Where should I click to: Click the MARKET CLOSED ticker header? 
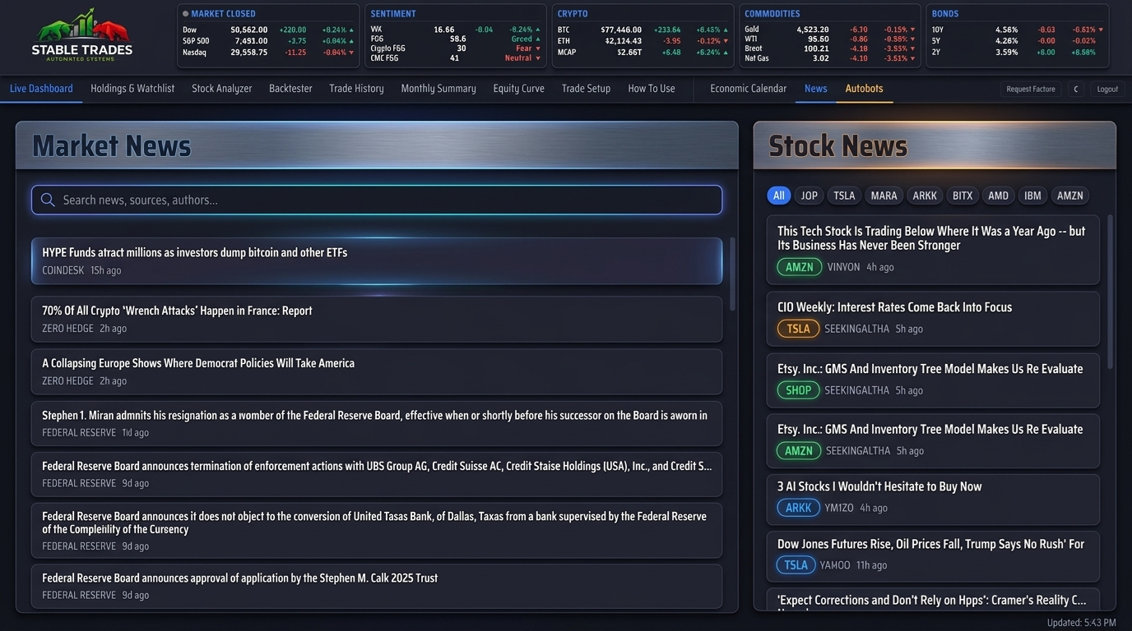click(x=223, y=14)
